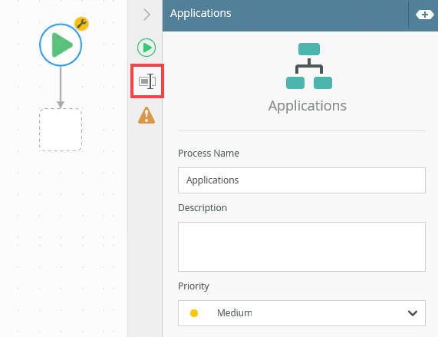Screen dimensions: 438x337
Task: Click the yellow Medium priority dot
Action: [194, 313]
